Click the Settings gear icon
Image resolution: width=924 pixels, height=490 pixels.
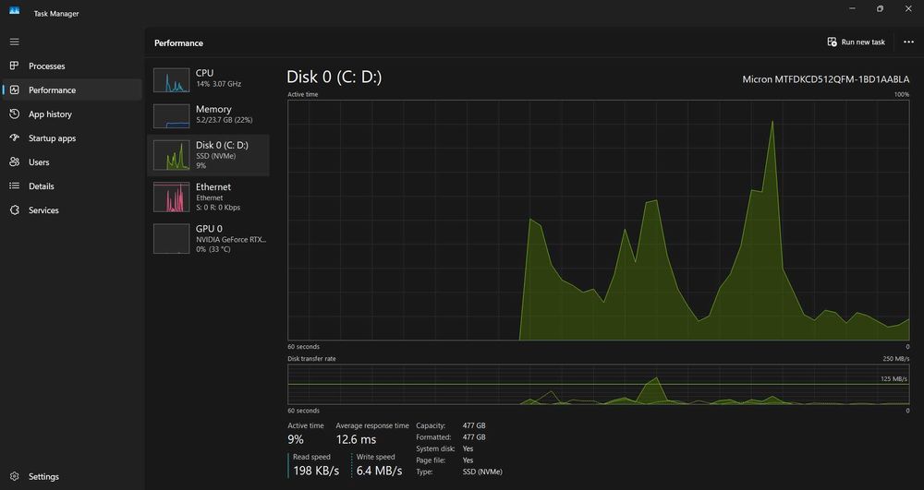tap(14, 476)
